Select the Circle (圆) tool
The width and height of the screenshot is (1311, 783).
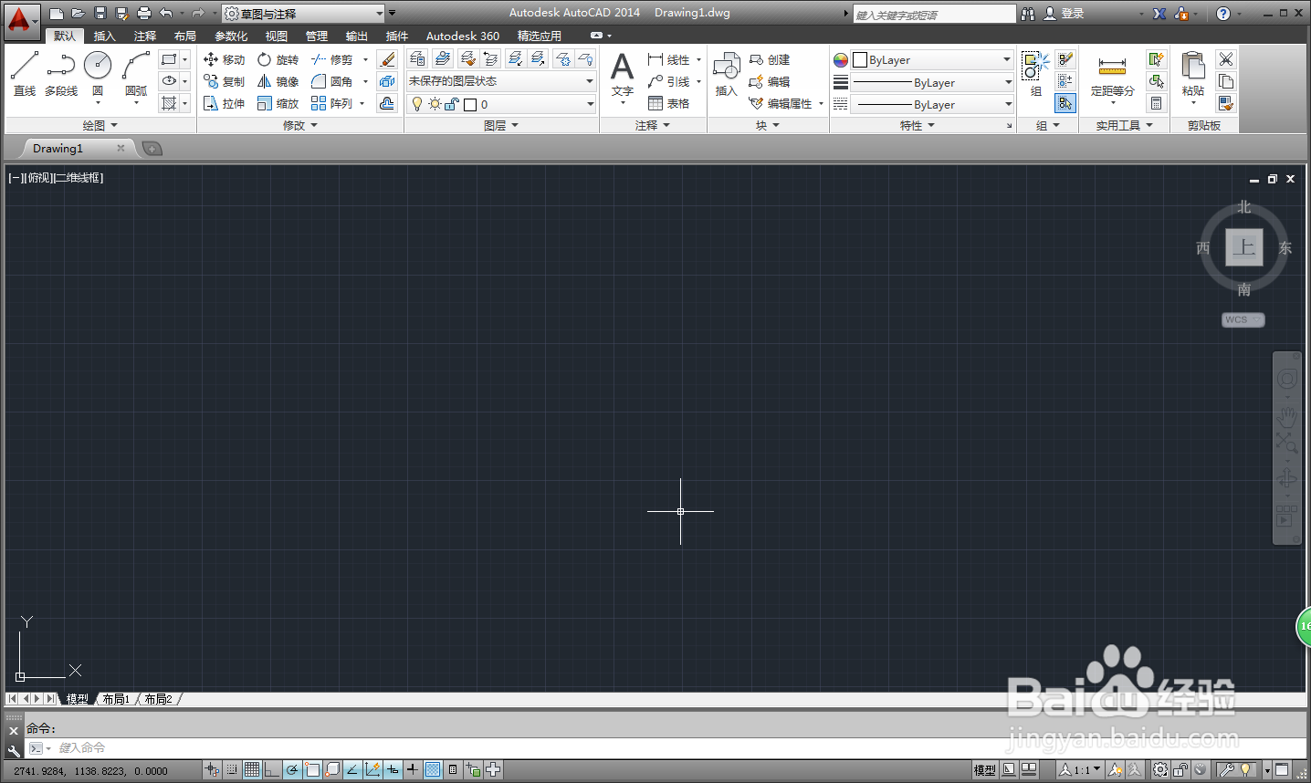click(98, 74)
